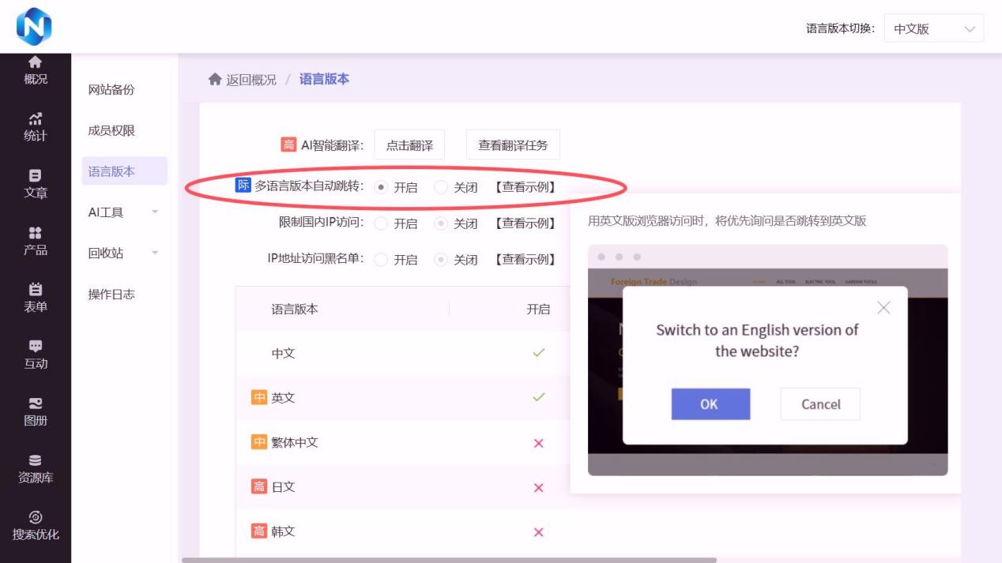
Task: Open 统计 statistics icon in sidebar
Action: pos(35,119)
